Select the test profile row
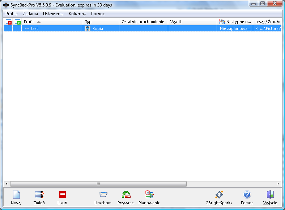Screen dimensions: 285x210 [142, 29]
